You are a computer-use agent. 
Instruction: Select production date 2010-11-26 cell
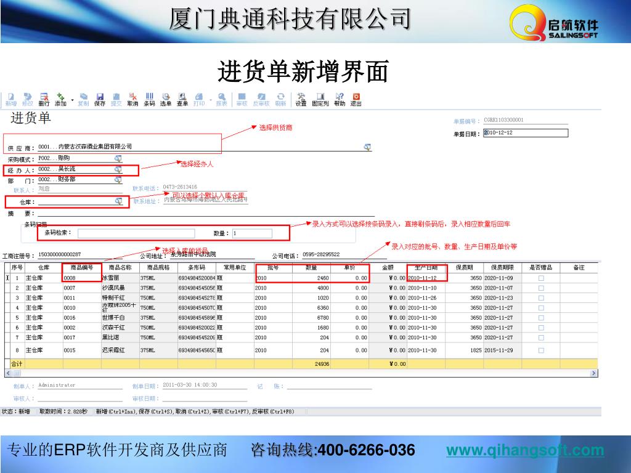point(426,298)
